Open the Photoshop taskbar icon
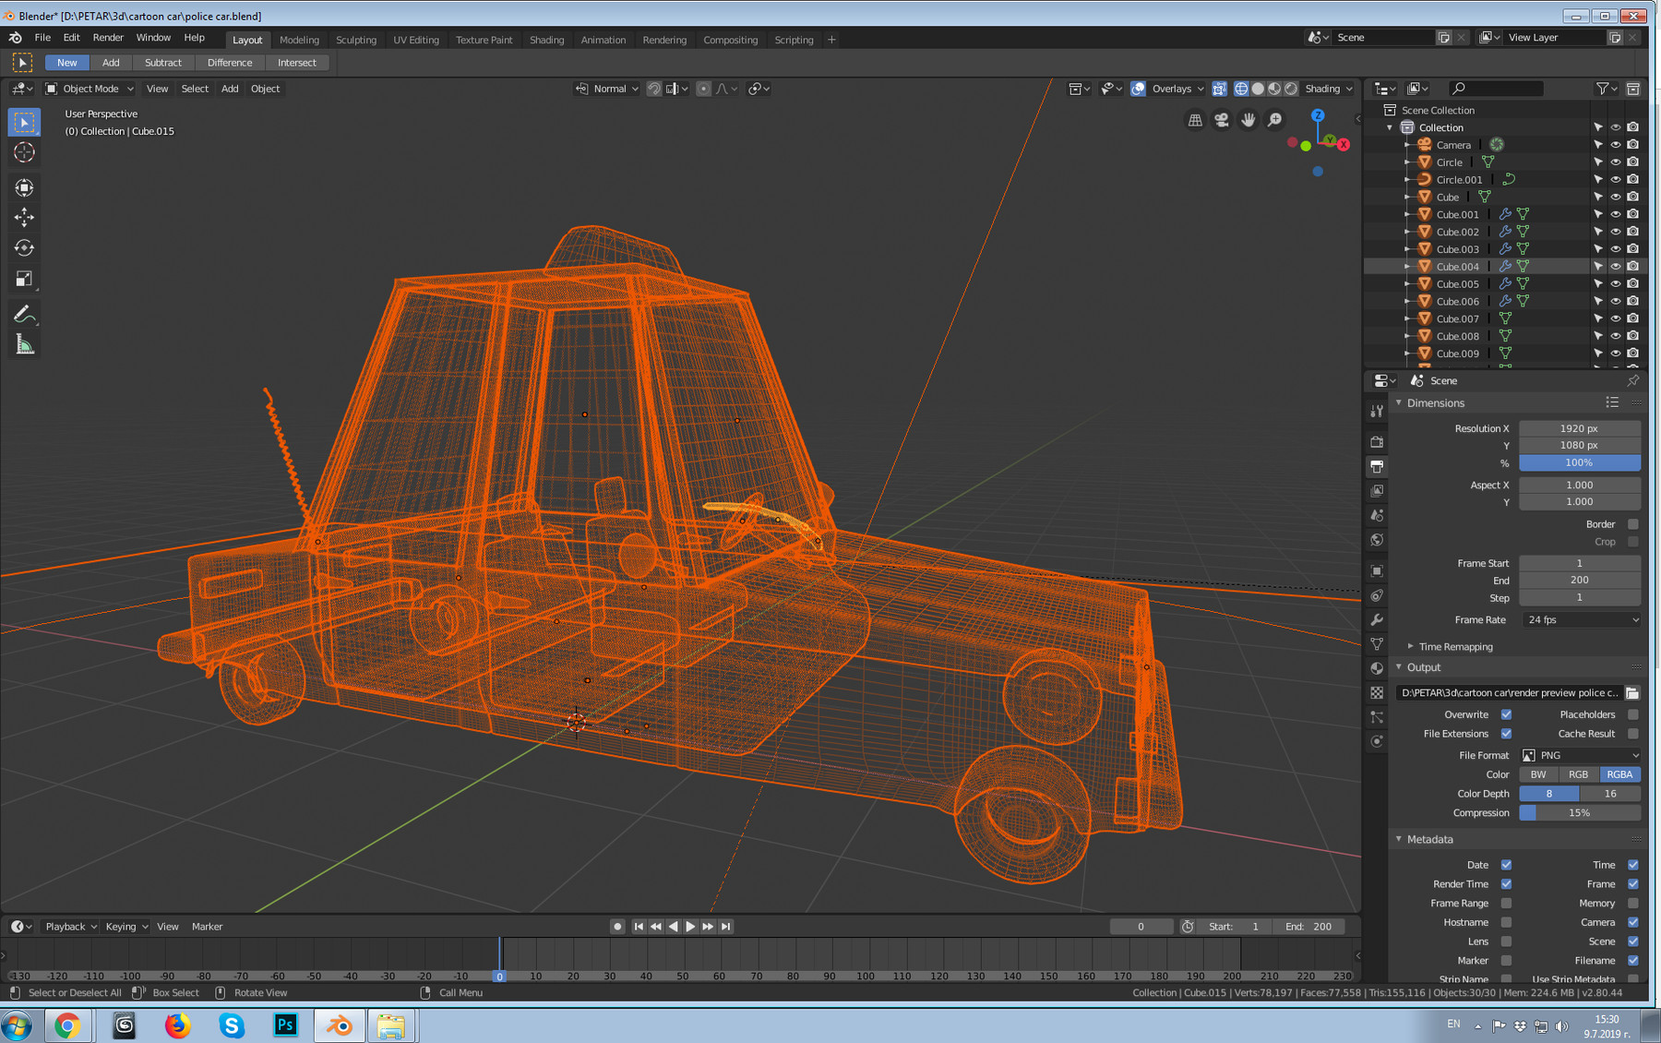This screenshot has height=1043, width=1661. pos(285,1025)
